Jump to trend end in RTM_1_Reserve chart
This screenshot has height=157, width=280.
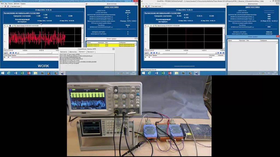point(223,53)
